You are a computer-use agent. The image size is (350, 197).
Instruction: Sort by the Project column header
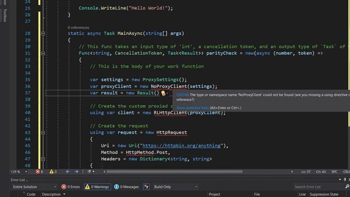[214, 194]
